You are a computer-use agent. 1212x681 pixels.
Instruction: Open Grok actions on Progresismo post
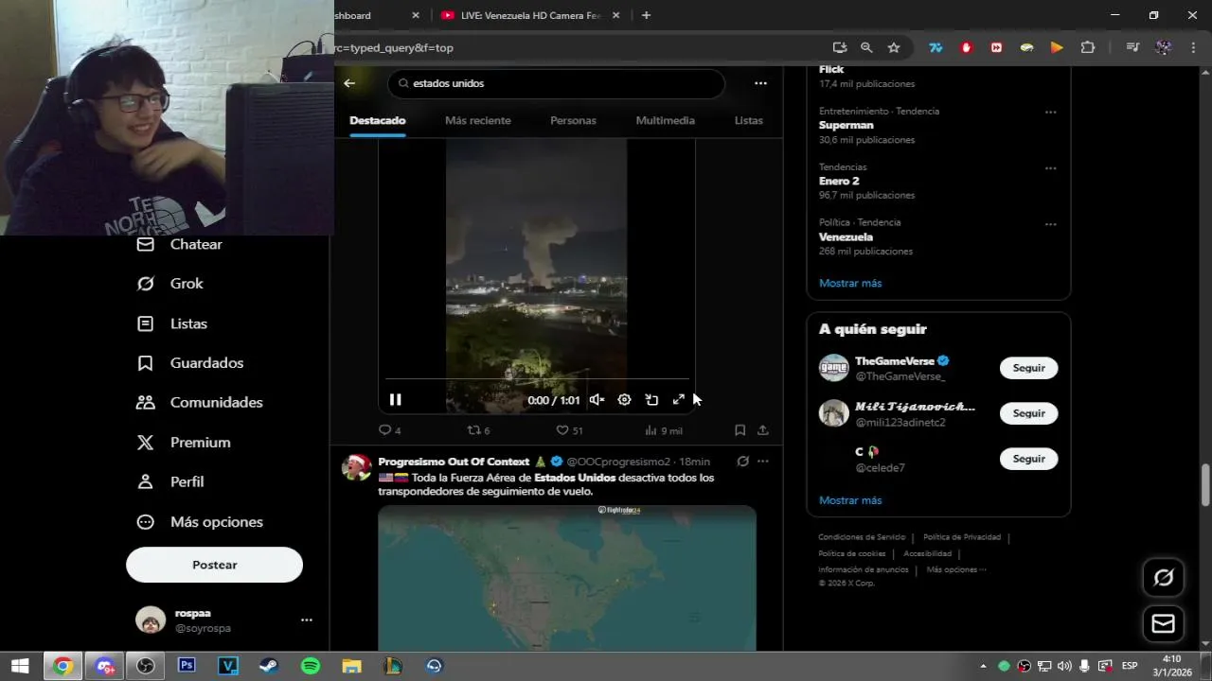pyautogui.click(x=743, y=462)
